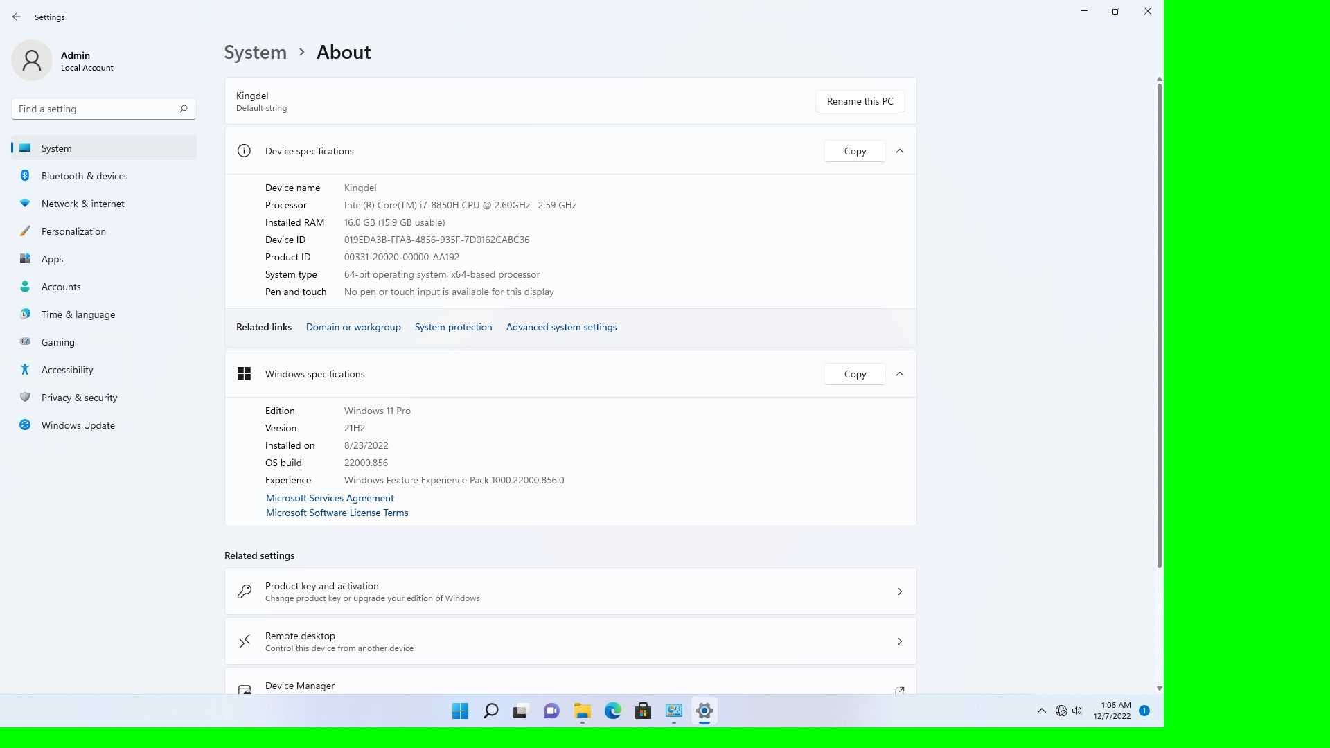The width and height of the screenshot is (1330, 748).
Task: Click the Gaming controller icon
Action: pyautogui.click(x=25, y=341)
